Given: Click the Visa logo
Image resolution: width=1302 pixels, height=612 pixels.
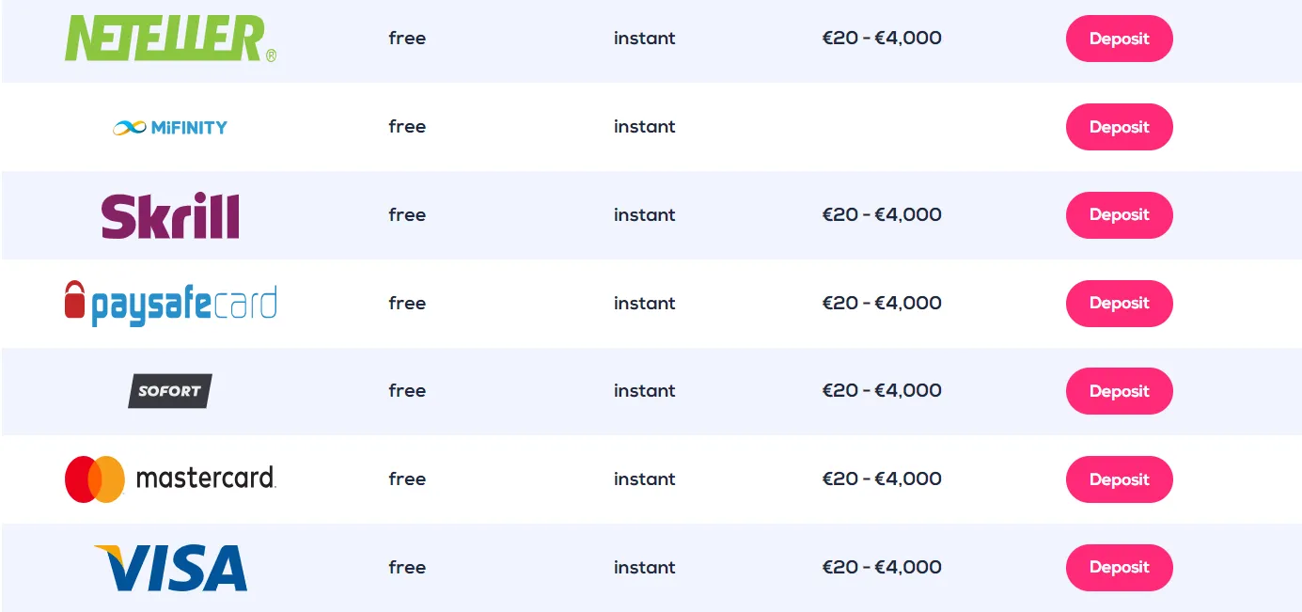Looking at the screenshot, I should pyautogui.click(x=170, y=568).
